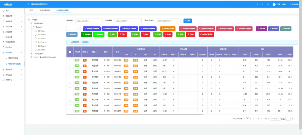Open the 10 条/页 page size dropdown

[275, 119]
